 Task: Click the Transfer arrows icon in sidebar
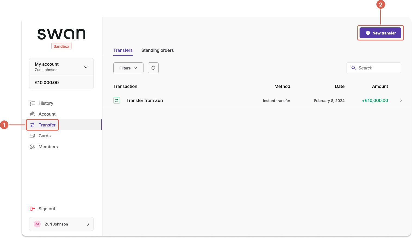(32, 125)
